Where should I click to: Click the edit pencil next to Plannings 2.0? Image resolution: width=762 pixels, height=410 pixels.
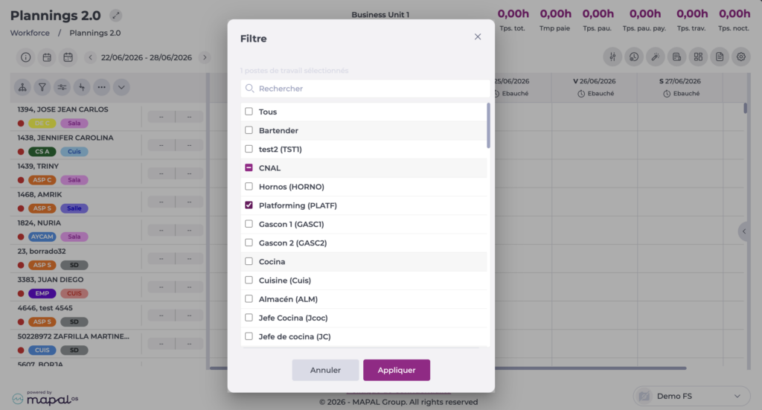[115, 16]
